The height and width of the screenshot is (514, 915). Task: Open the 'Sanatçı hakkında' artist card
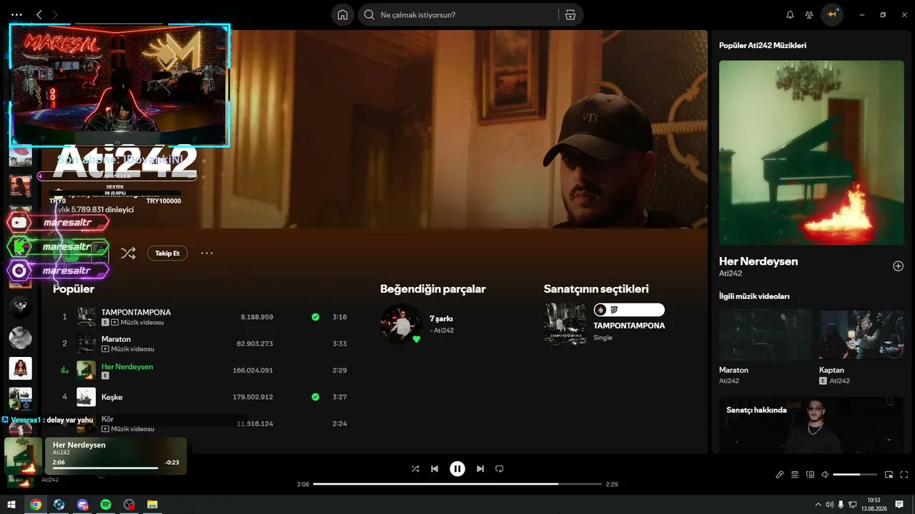point(811,425)
